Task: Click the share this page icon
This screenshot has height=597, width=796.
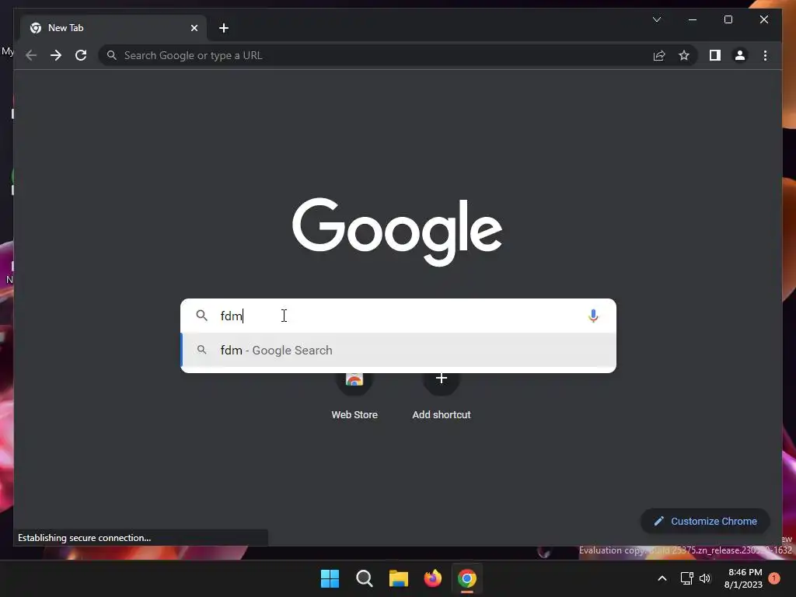Action: 659,55
